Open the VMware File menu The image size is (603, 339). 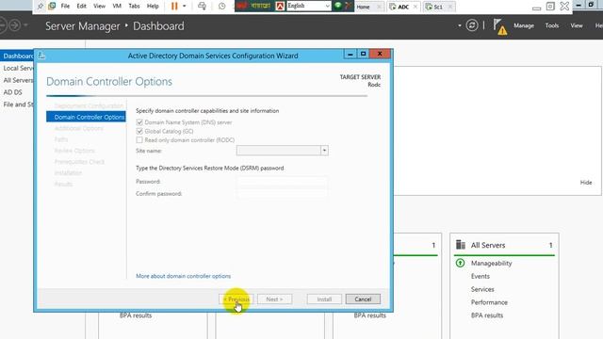pos(65,7)
